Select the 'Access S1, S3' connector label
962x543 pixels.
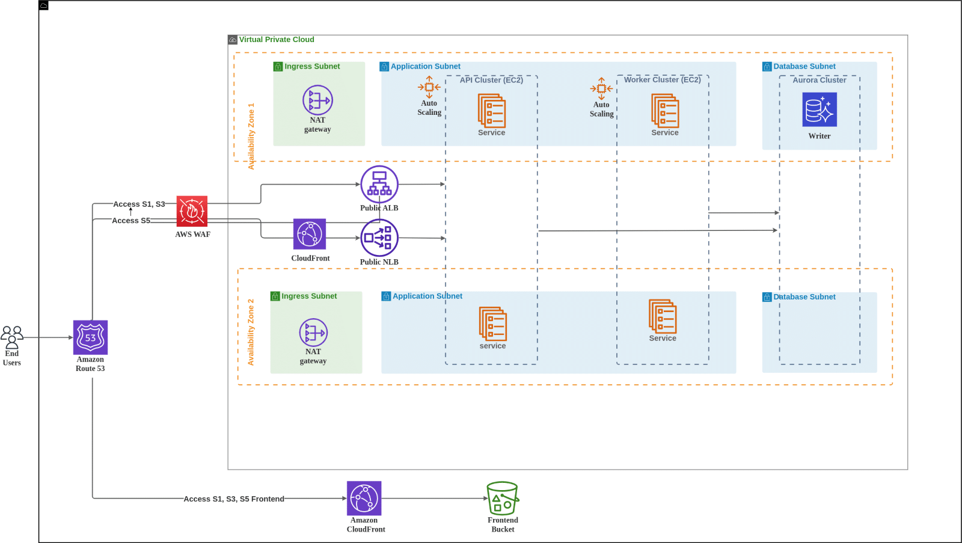pyautogui.click(x=139, y=204)
